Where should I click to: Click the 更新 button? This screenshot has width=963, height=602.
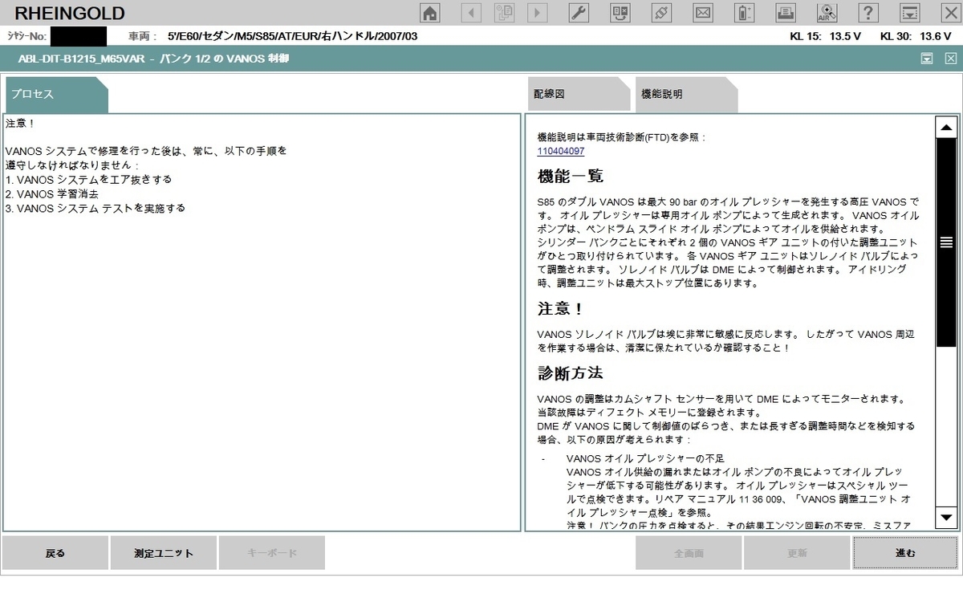(797, 553)
